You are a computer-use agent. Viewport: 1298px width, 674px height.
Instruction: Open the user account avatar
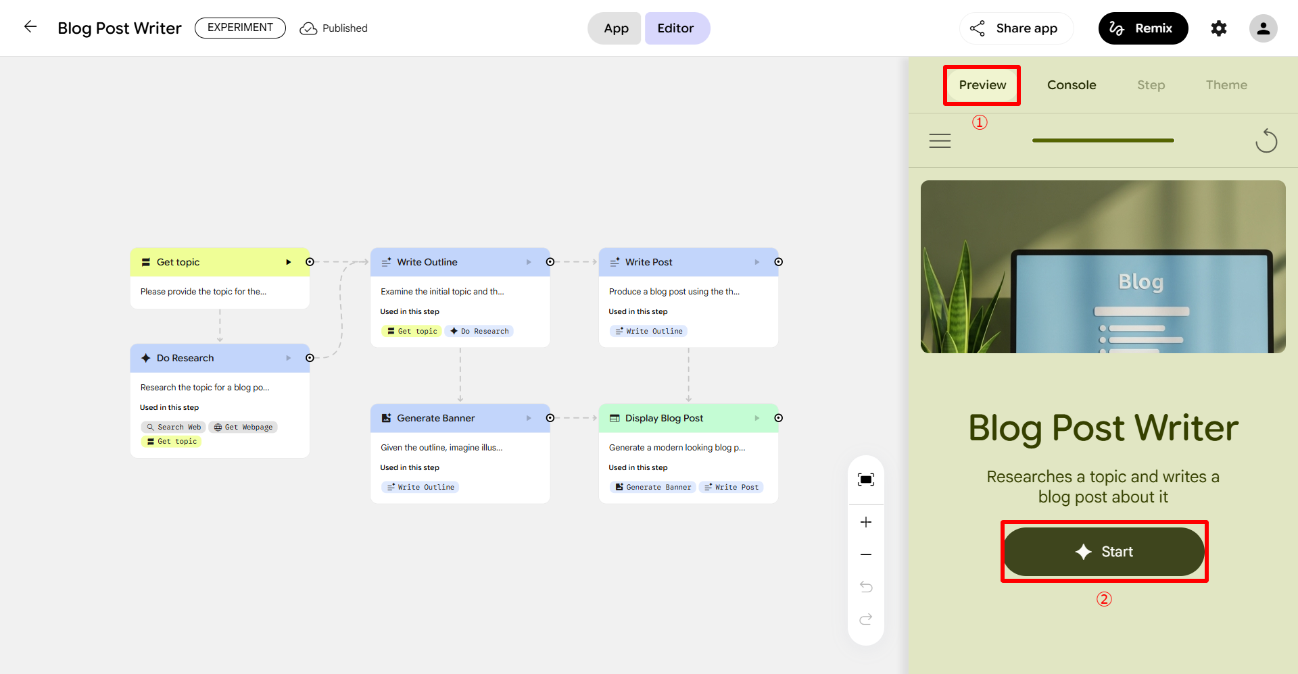point(1262,28)
